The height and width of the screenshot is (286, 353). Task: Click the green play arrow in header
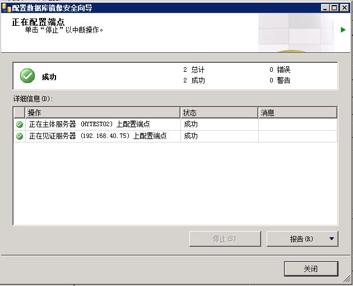[x=343, y=30]
